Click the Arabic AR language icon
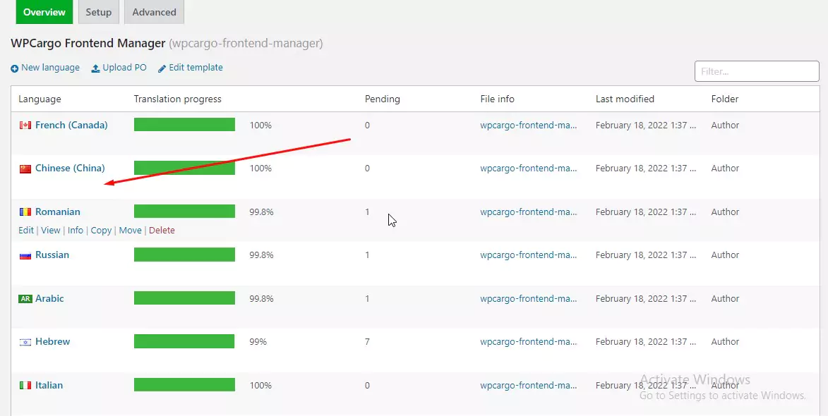Screen dimensions: 828x416 tap(25, 299)
